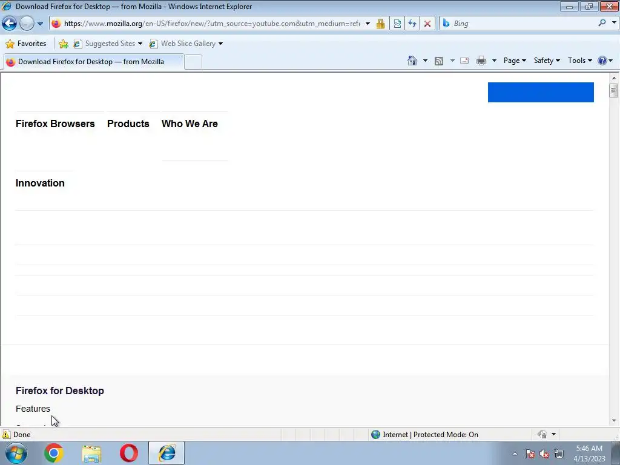Open the Page menu
This screenshot has width=620, height=465.
(x=515, y=61)
